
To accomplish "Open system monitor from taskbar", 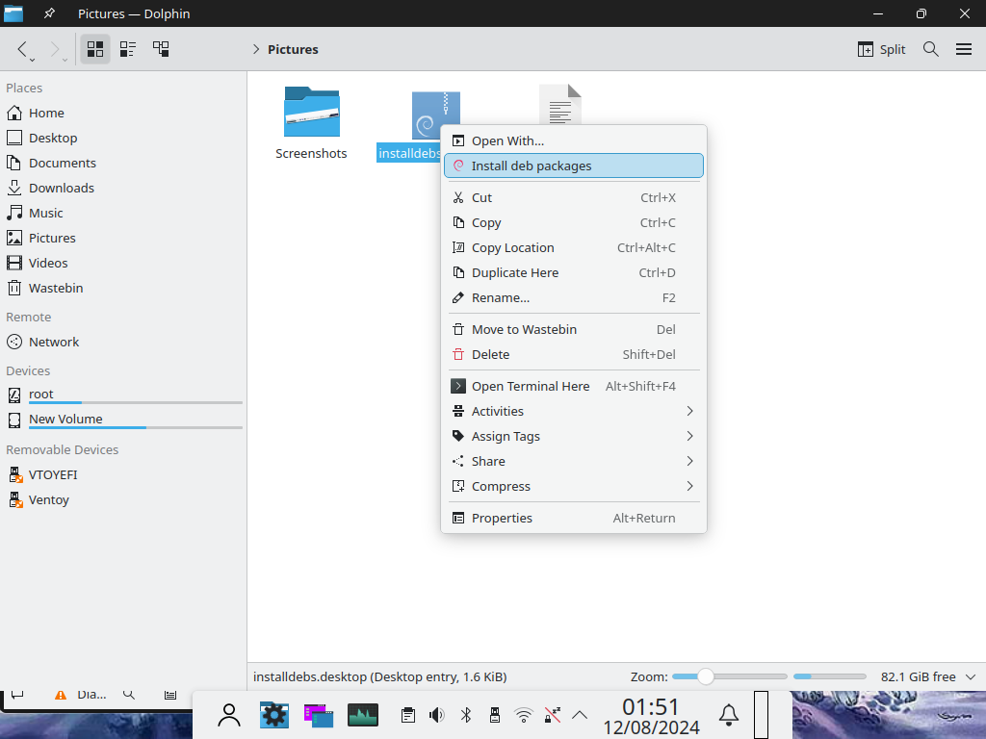I will click(363, 715).
